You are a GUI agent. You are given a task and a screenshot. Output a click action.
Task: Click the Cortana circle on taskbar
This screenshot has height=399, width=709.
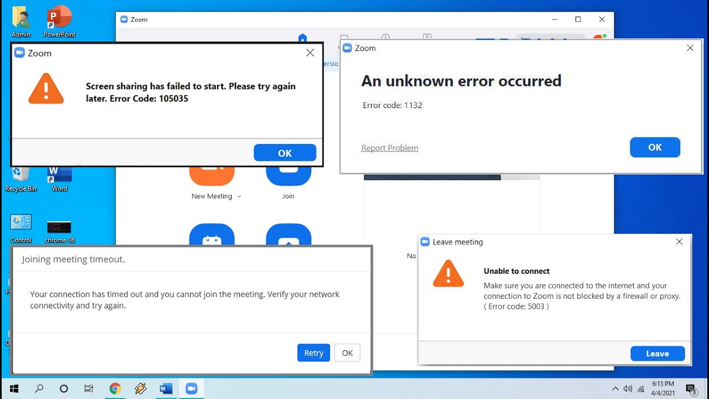tap(64, 388)
